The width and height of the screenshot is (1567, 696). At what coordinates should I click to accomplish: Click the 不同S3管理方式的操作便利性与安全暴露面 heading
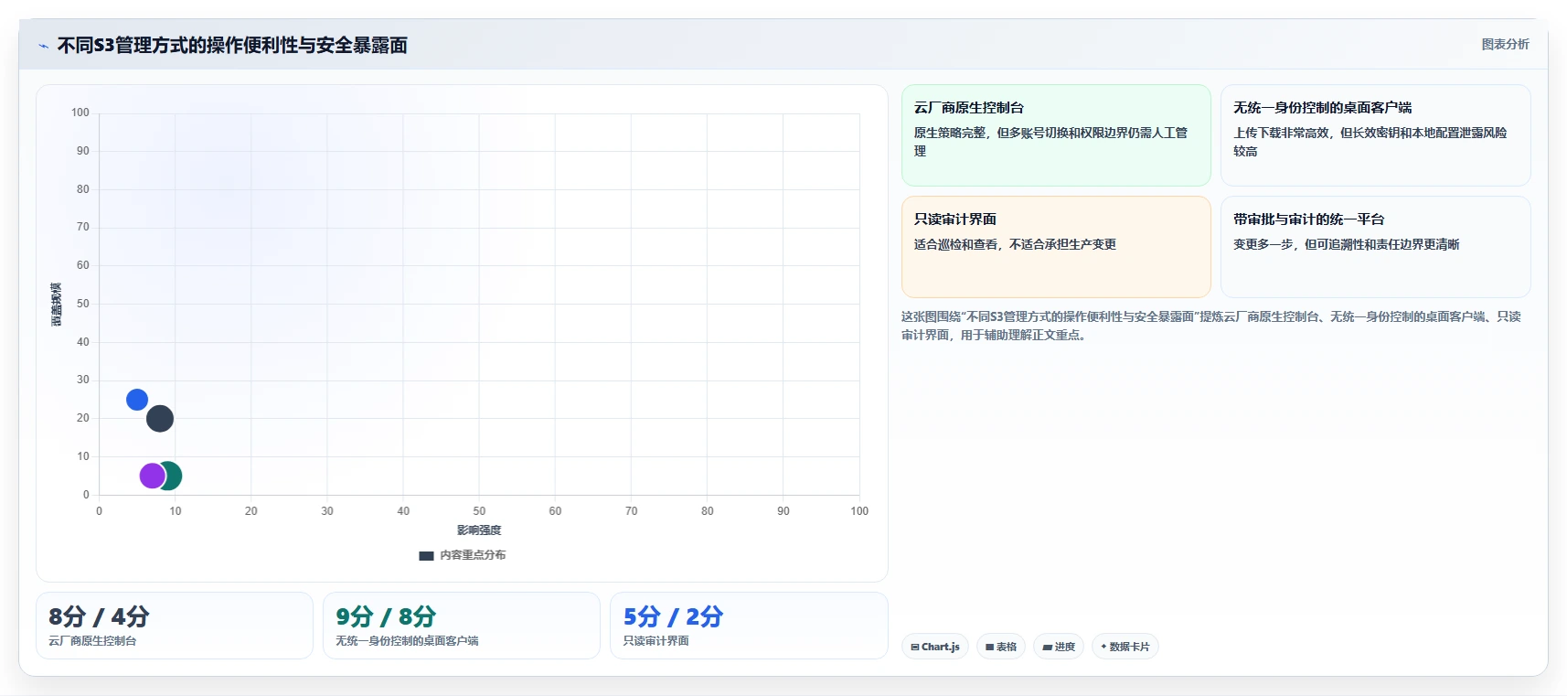pyautogui.click(x=232, y=46)
